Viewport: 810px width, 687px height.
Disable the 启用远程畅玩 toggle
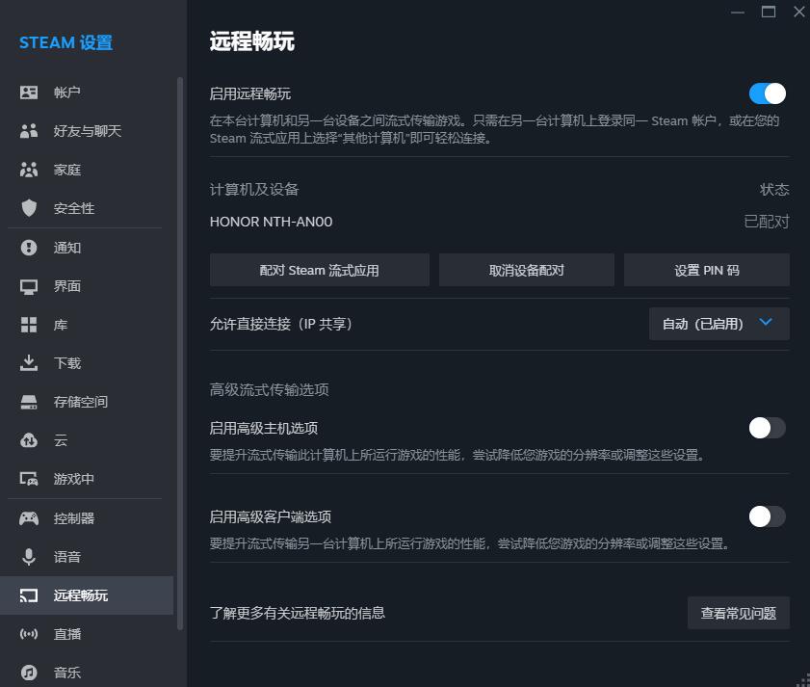click(768, 93)
